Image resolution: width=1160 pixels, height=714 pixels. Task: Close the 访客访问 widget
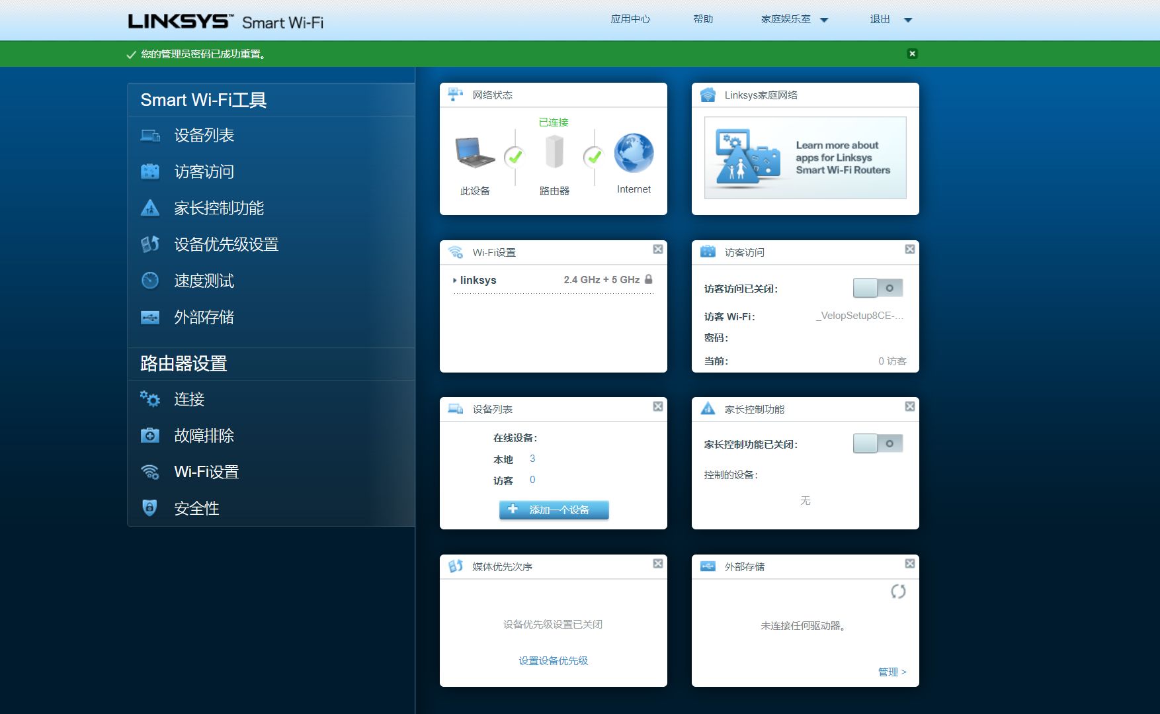click(x=910, y=249)
